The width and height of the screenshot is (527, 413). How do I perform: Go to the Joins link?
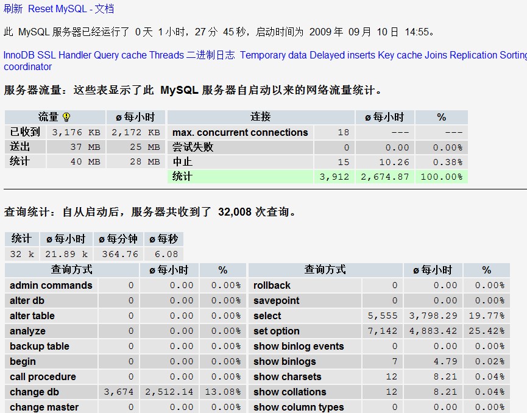436,55
